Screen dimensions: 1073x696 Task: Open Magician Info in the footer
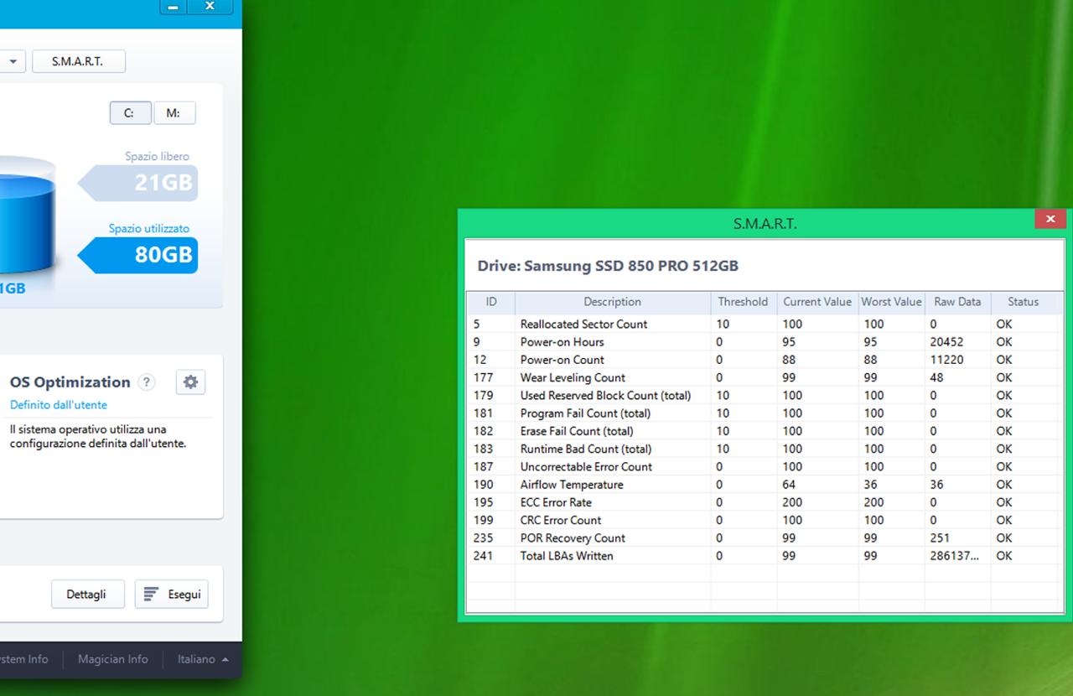click(x=112, y=659)
